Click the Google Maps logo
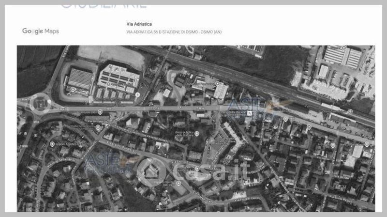The width and height of the screenshot is (387, 217). tap(41, 31)
